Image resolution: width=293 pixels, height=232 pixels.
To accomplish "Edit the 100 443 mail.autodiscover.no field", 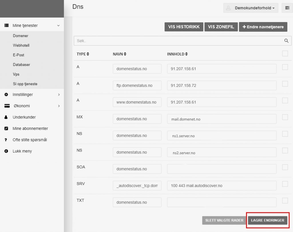I will (222, 186).
